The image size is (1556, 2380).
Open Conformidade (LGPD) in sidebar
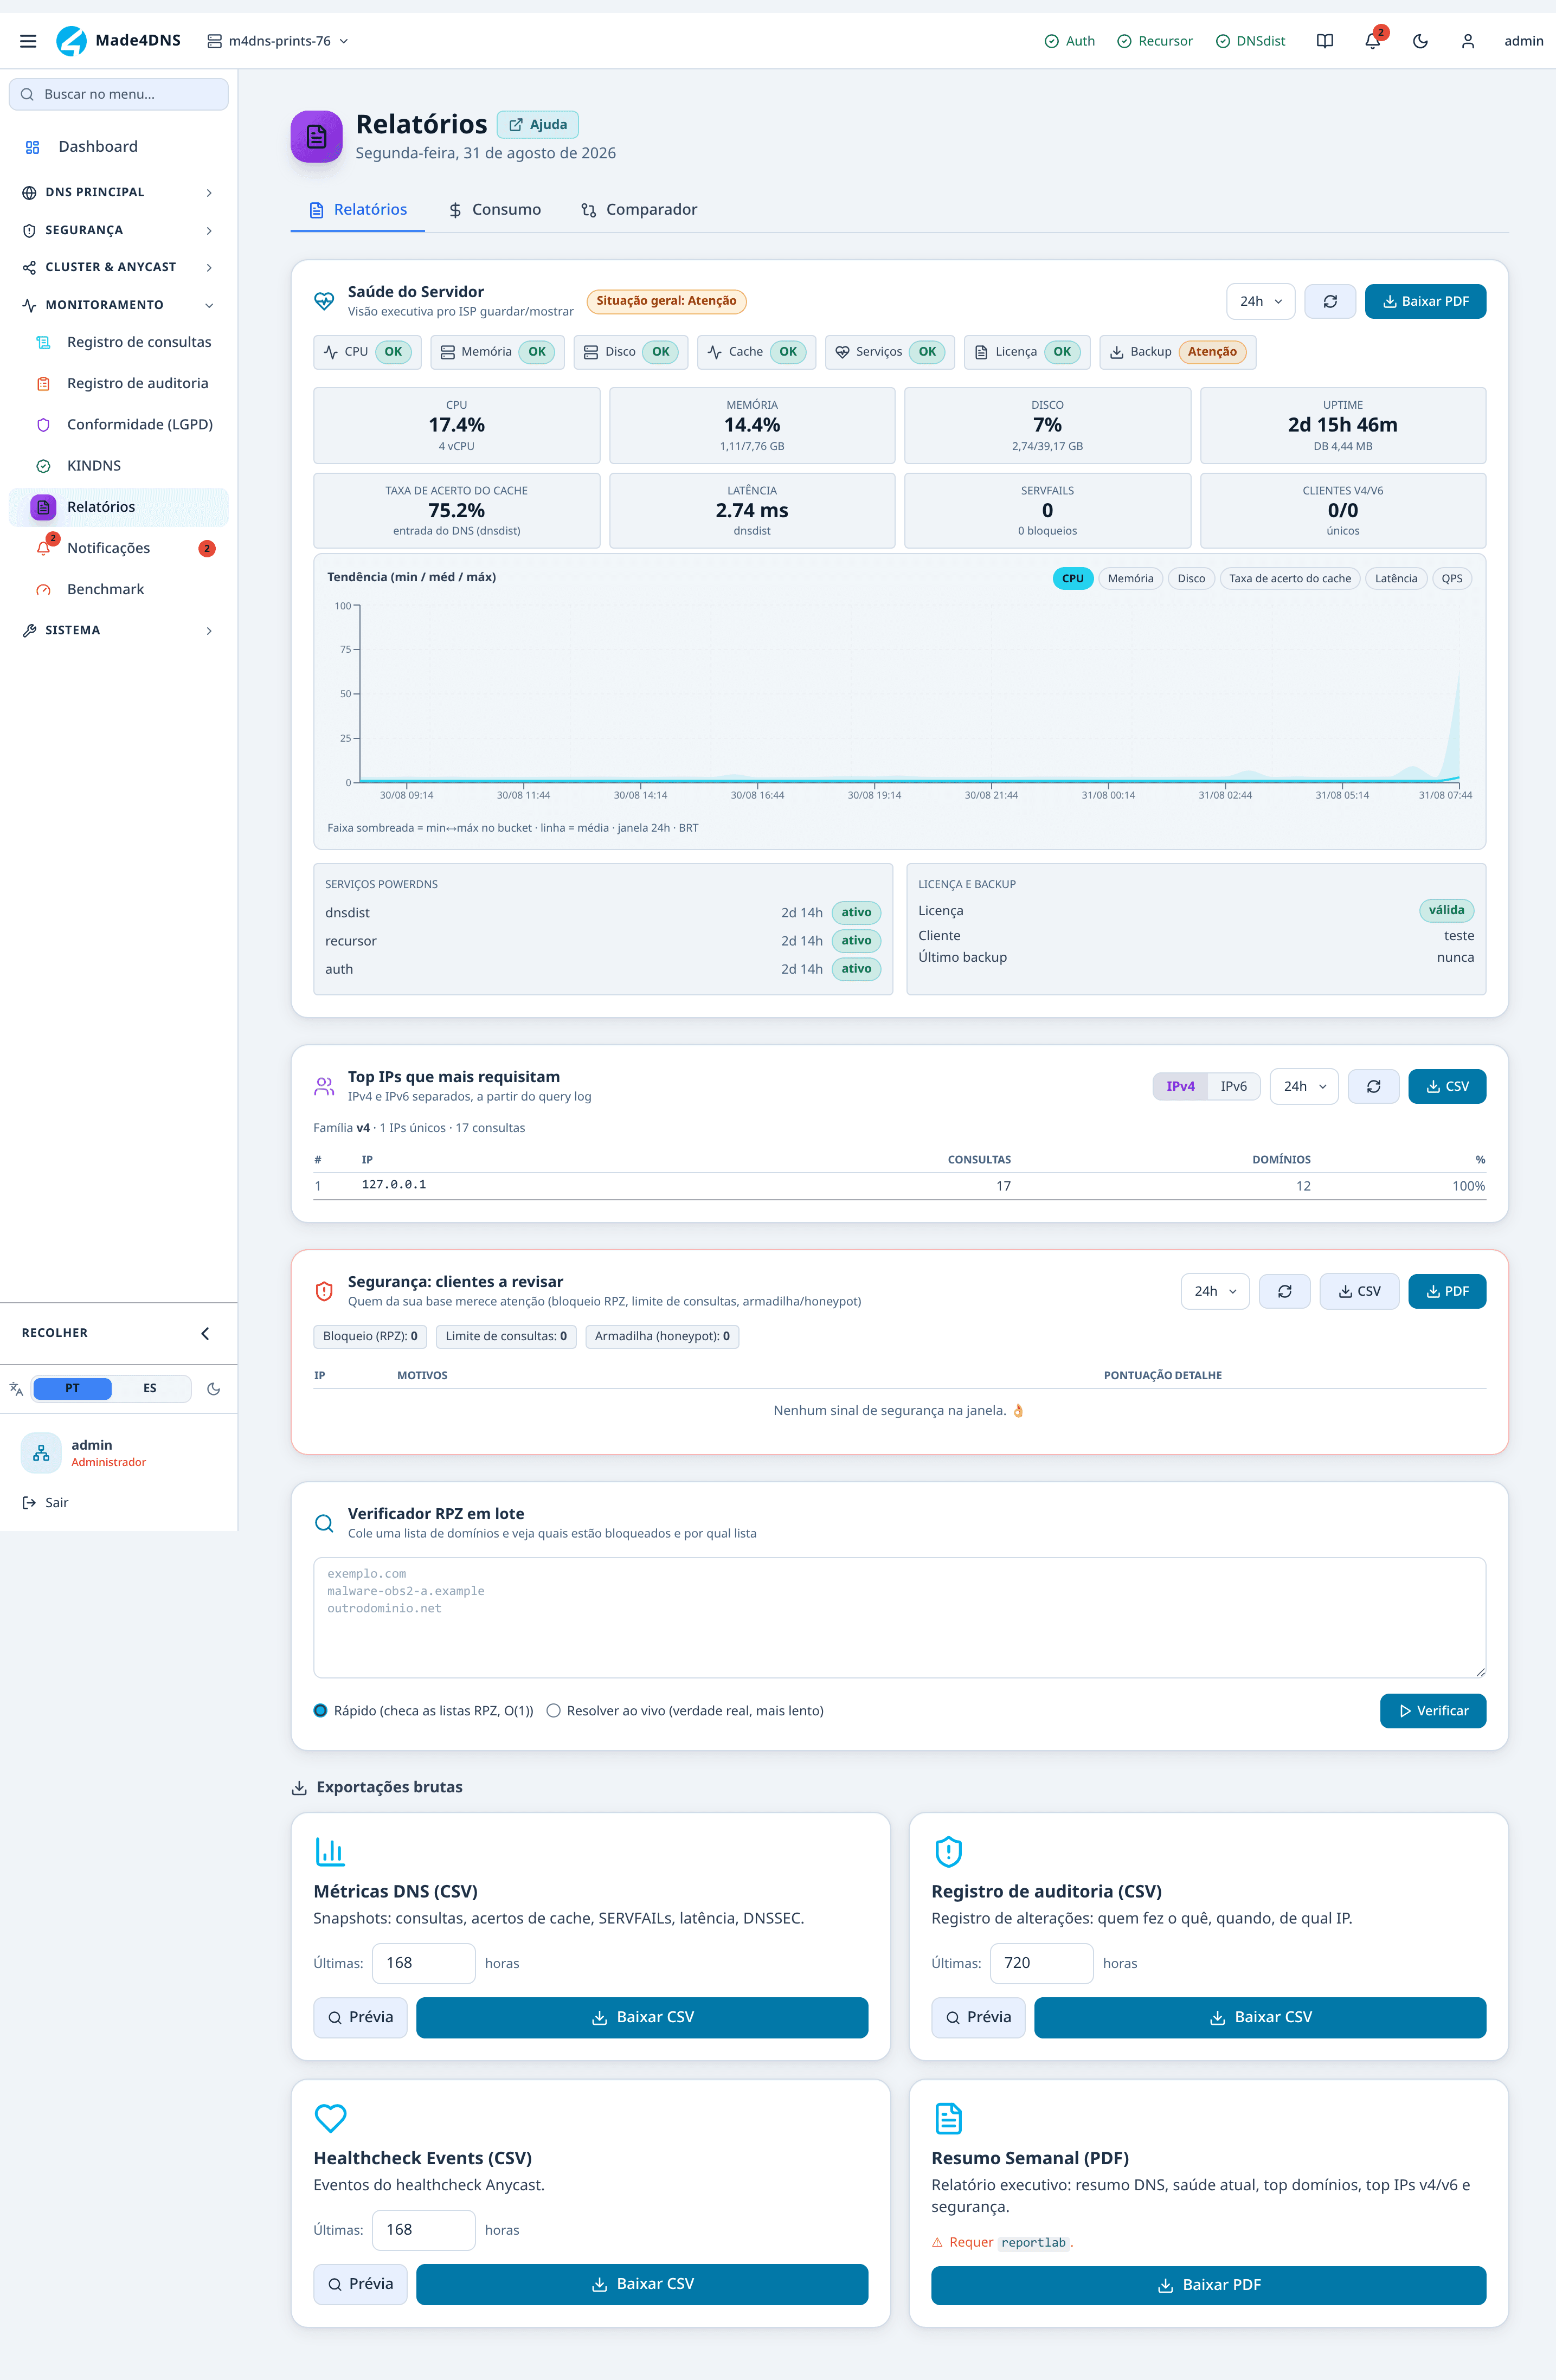119,424
